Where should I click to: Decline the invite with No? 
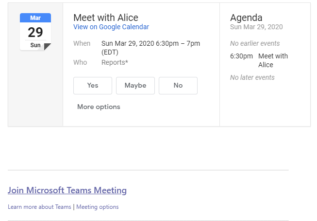pyautogui.click(x=178, y=85)
